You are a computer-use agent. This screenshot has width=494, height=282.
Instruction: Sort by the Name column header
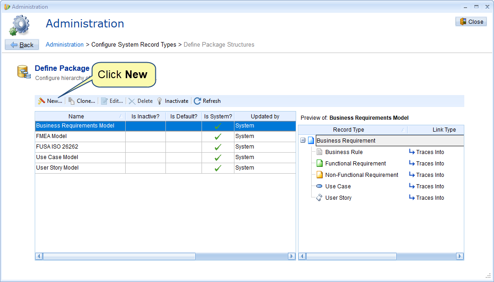80,116
